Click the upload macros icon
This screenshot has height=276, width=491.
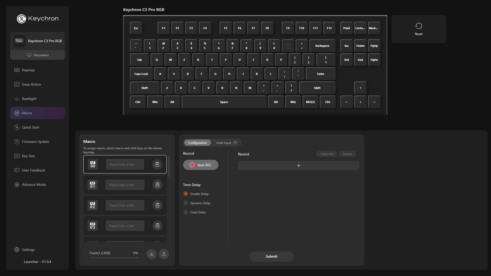164,254
